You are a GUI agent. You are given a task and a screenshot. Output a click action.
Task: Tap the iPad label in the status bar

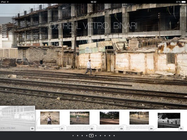[3, 2]
